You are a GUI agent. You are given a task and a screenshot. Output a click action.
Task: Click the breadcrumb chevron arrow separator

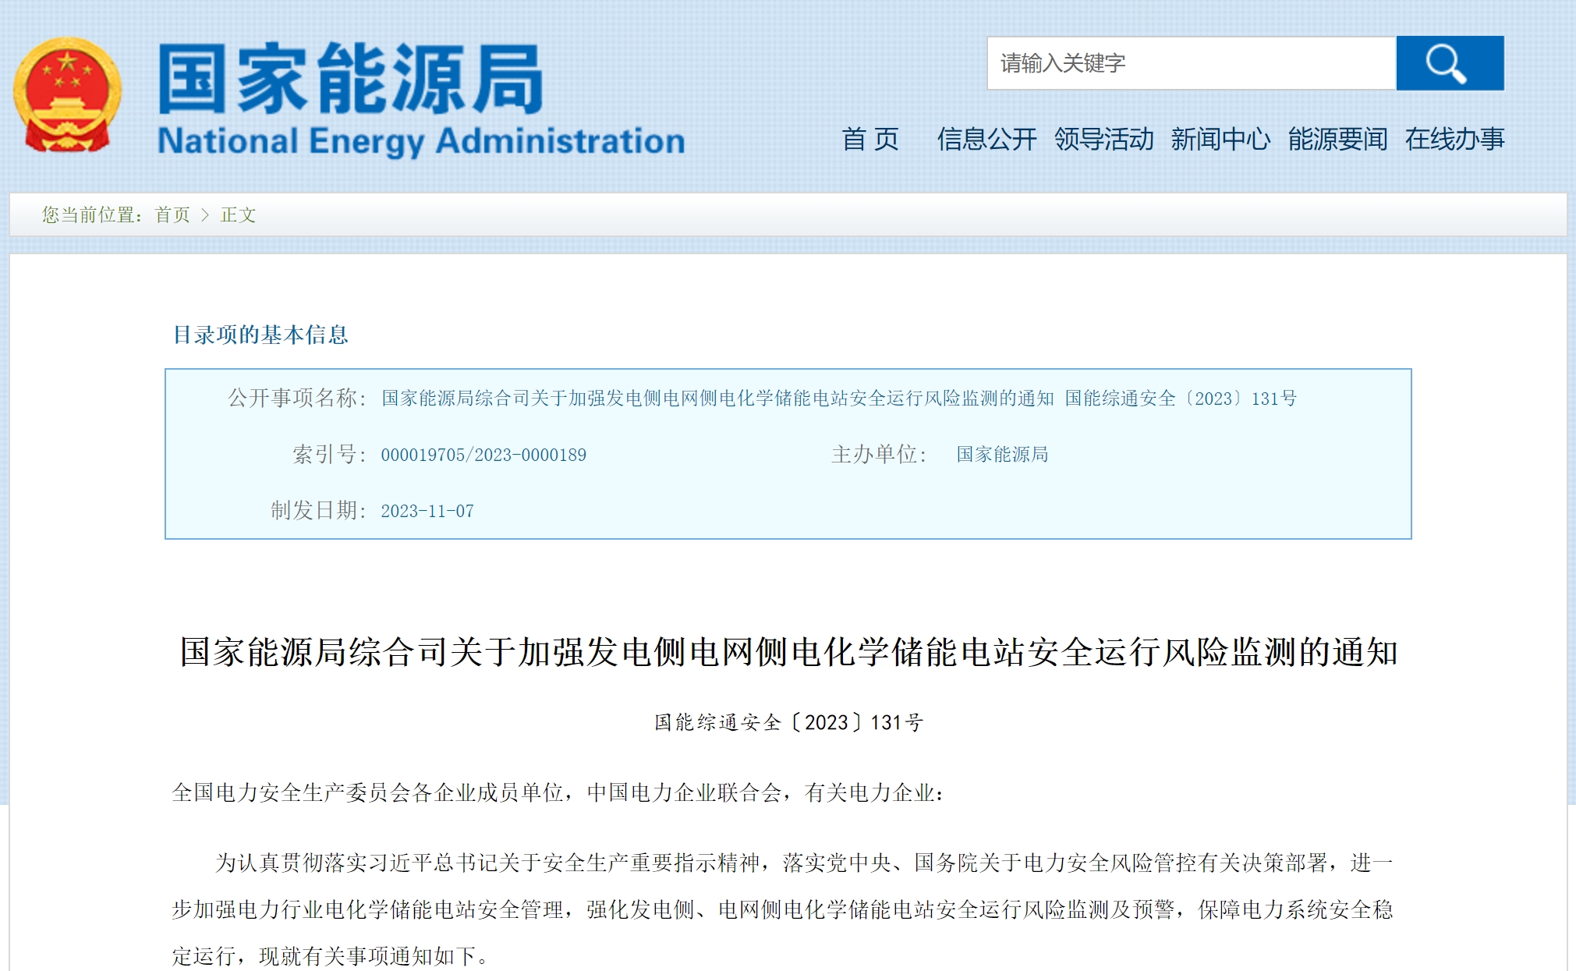[205, 214]
